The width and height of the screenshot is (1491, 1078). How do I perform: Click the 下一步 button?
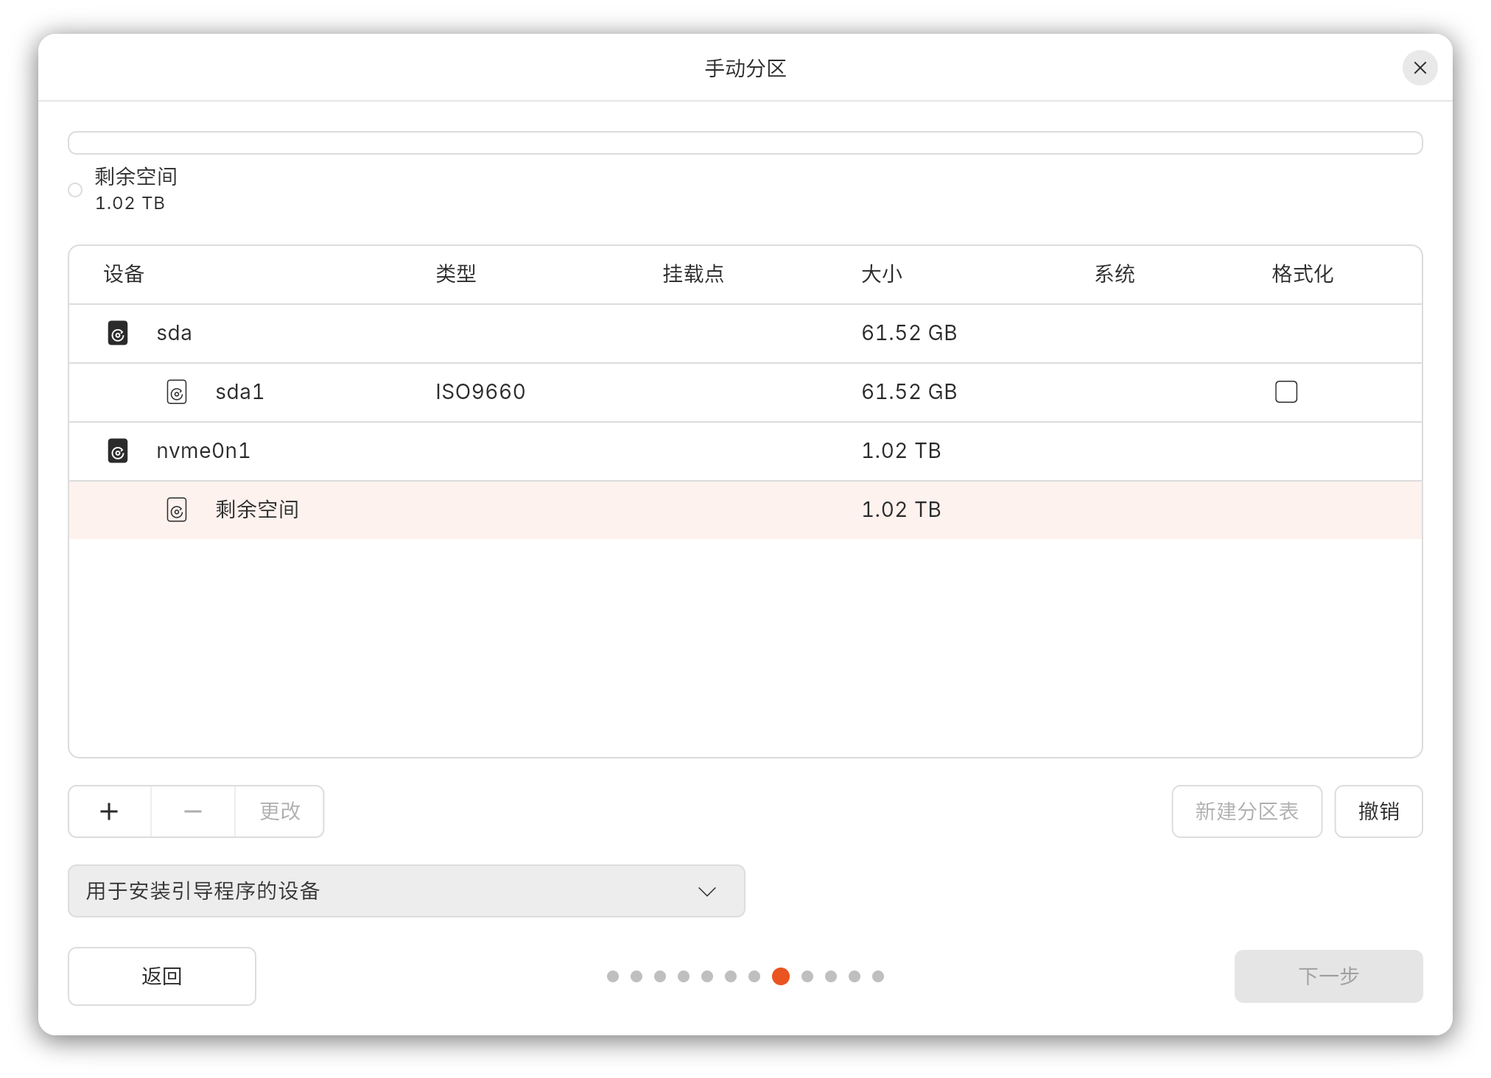pos(1329,976)
